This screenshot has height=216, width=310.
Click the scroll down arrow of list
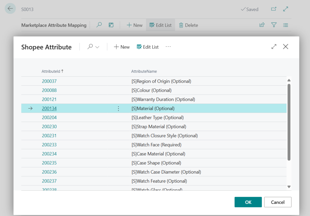(289, 187)
